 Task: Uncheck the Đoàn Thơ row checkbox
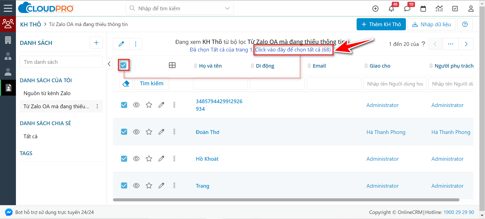click(x=124, y=132)
